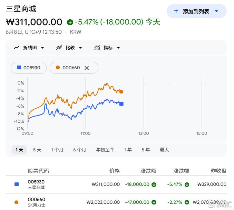234x210 pixels.
Task: Switch to the 6 个月 time range
Action: (x=79, y=150)
